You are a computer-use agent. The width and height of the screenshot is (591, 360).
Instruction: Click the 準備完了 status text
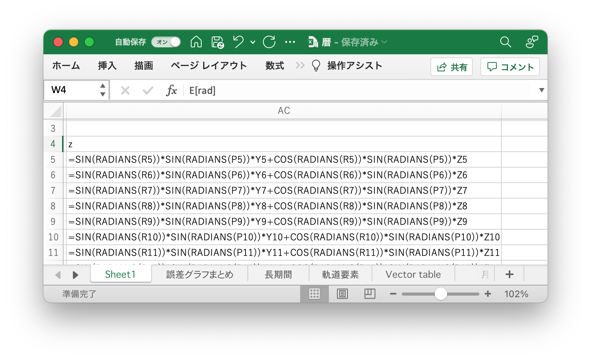click(79, 294)
